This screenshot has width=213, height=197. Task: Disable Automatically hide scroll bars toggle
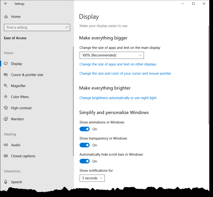(x=84, y=161)
